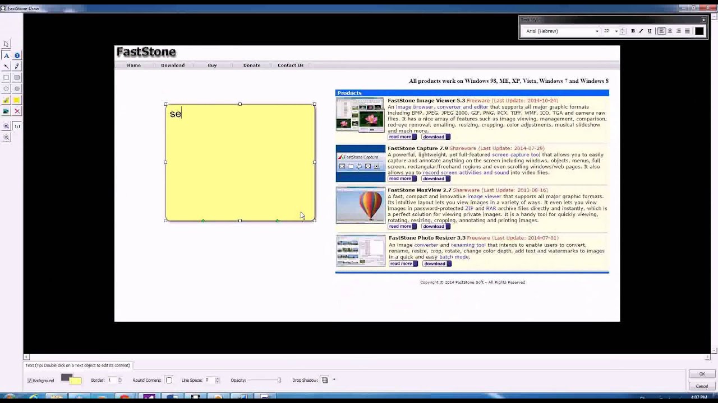This screenshot has width=718, height=403.
Task: Click read more under FastStone Capture
Action: pyautogui.click(x=402, y=179)
